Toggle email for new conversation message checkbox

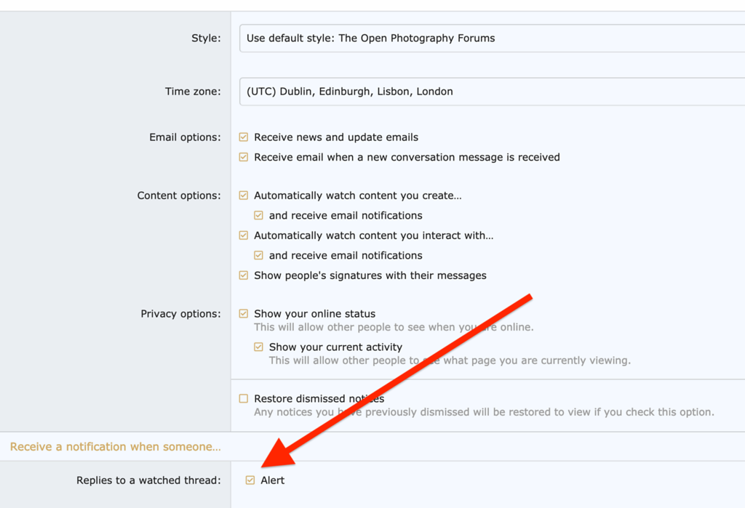point(244,157)
